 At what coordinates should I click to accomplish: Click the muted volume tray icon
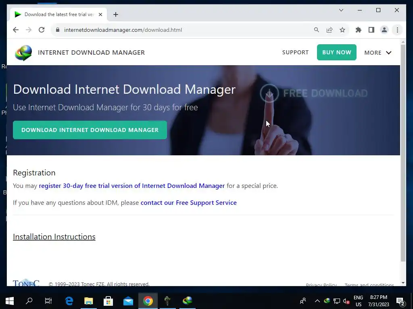(x=346, y=301)
